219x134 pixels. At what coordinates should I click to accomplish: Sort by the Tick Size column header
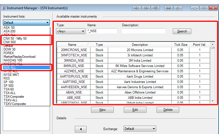click(180, 45)
